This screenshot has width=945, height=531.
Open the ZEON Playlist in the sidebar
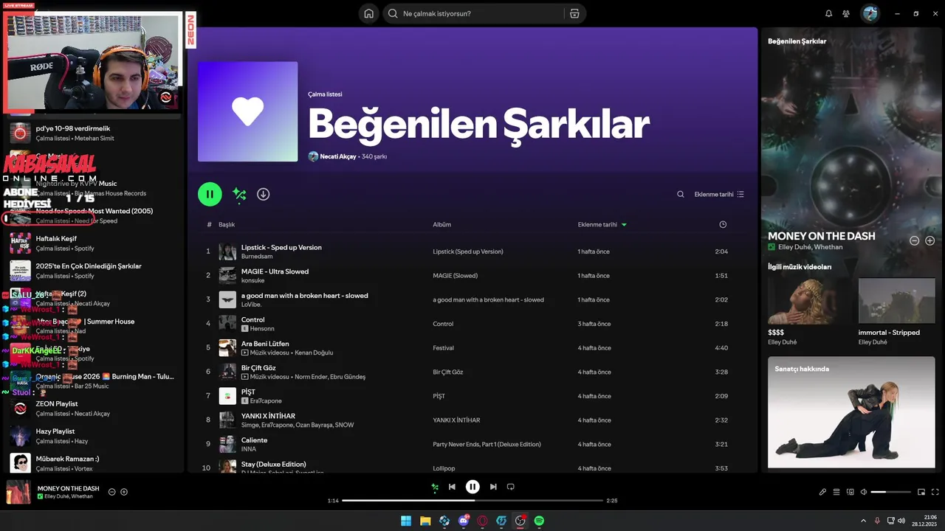click(92, 409)
